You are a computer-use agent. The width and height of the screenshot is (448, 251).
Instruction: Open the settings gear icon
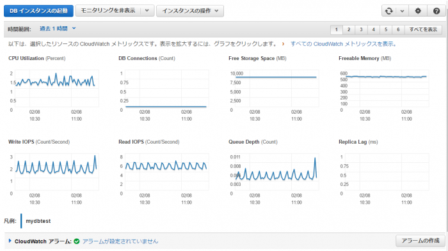pyautogui.click(x=418, y=11)
